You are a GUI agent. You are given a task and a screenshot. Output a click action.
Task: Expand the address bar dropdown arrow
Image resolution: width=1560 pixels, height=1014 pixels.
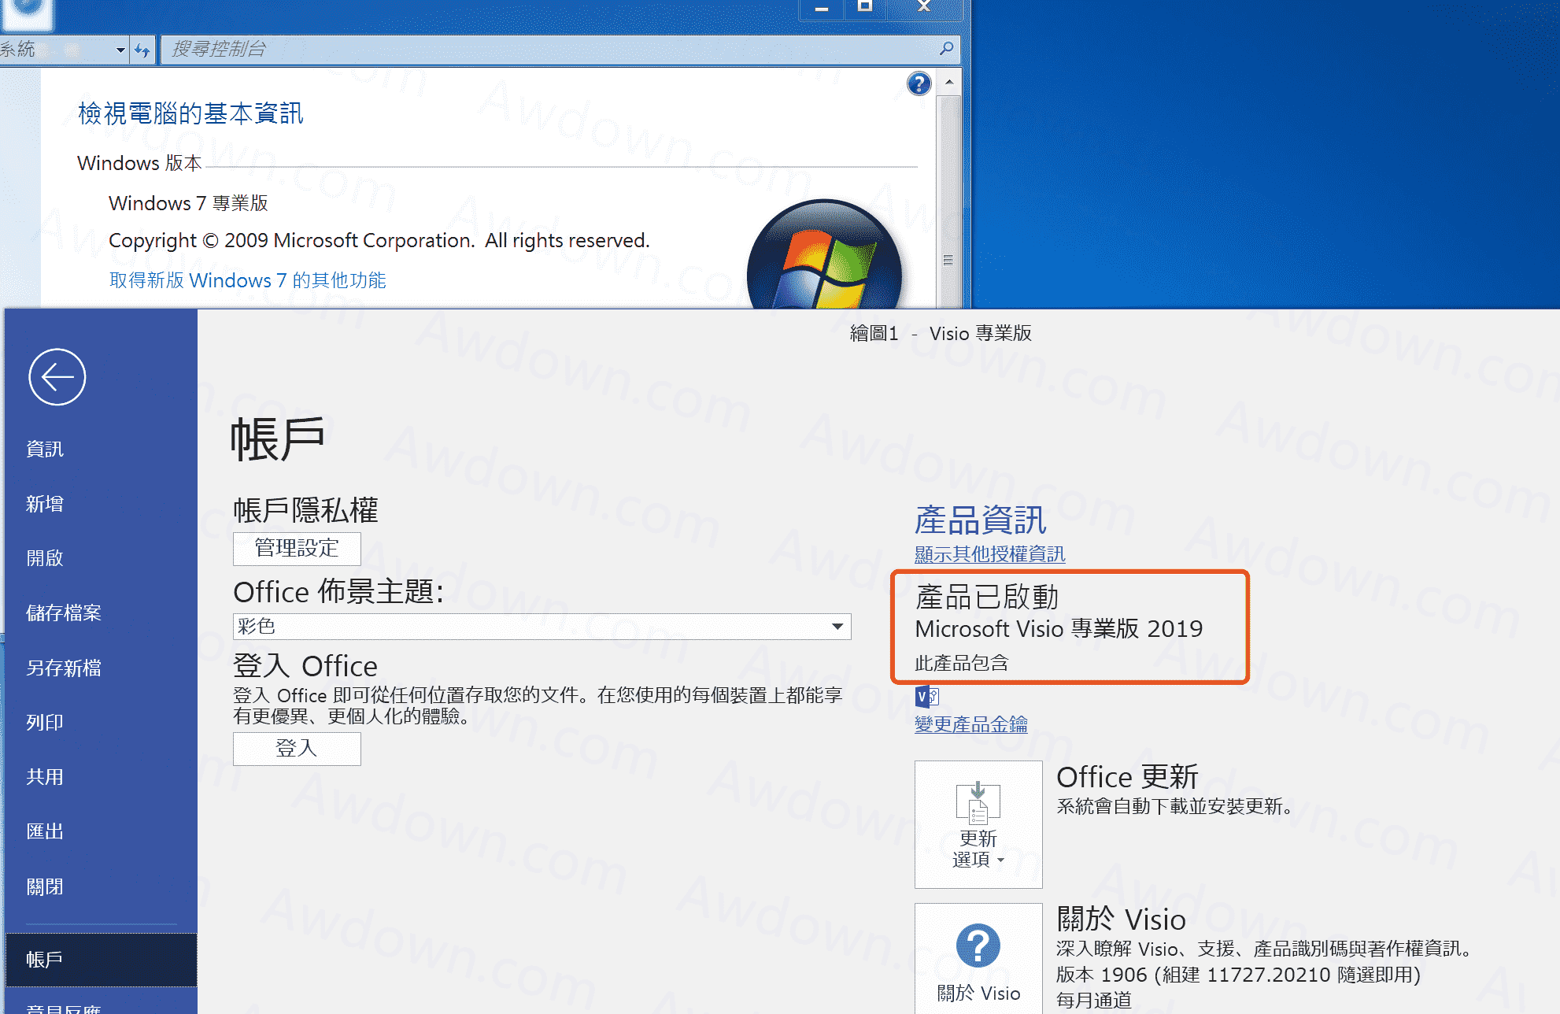pos(120,50)
